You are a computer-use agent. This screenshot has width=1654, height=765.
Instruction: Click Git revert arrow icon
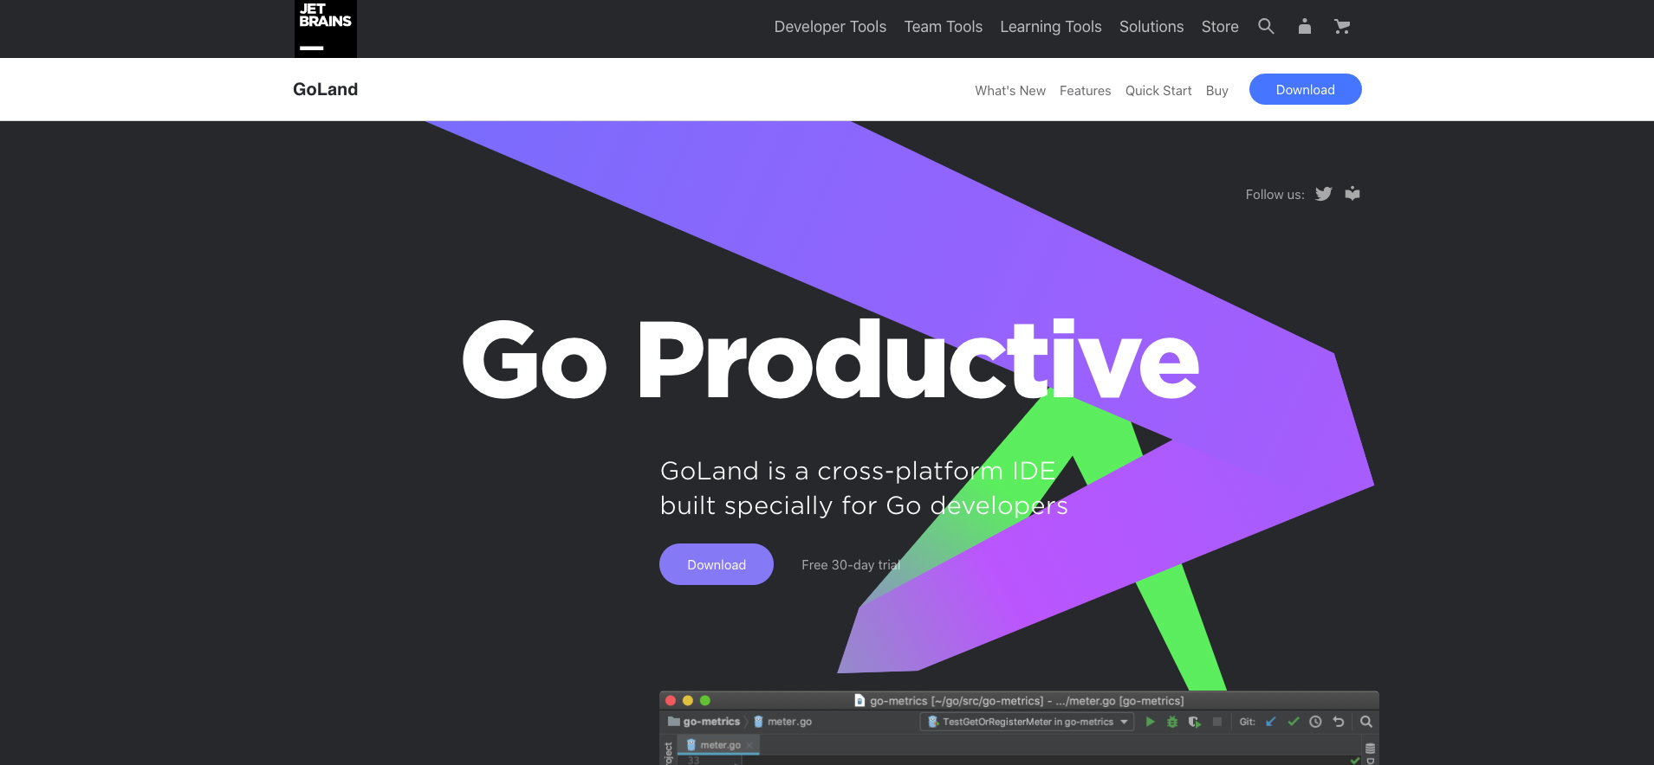pyautogui.click(x=1339, y=722)
